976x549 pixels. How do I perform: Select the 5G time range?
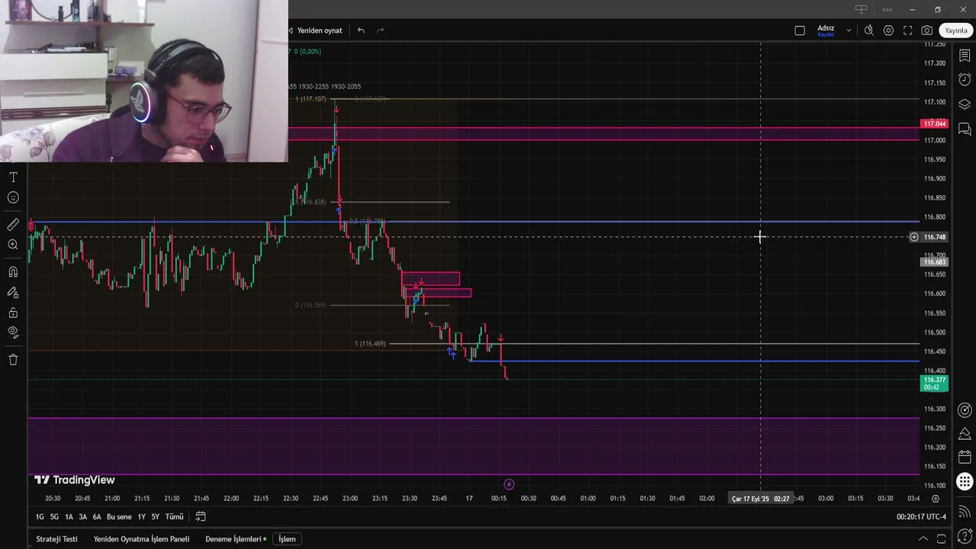click(54, 517)
